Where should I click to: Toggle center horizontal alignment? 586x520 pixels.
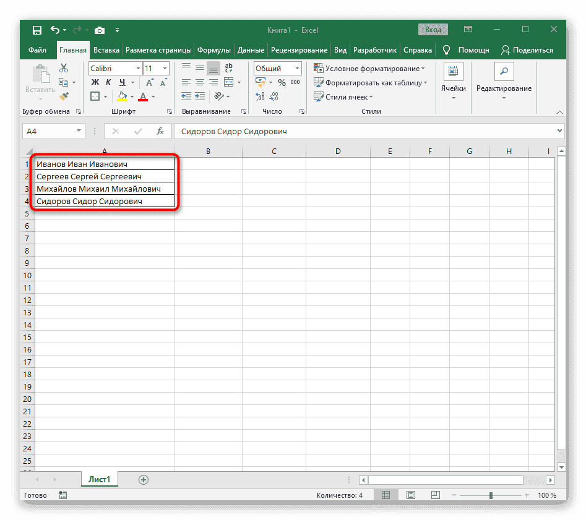point(200,82)
